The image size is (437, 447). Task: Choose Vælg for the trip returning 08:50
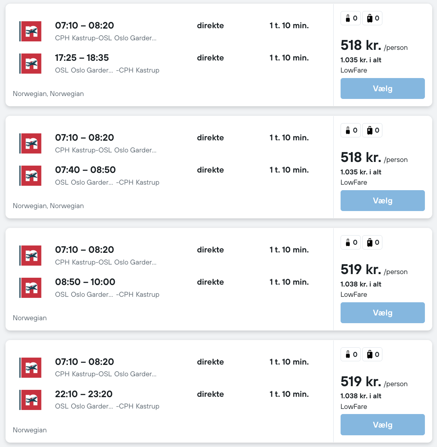point(382,313)
